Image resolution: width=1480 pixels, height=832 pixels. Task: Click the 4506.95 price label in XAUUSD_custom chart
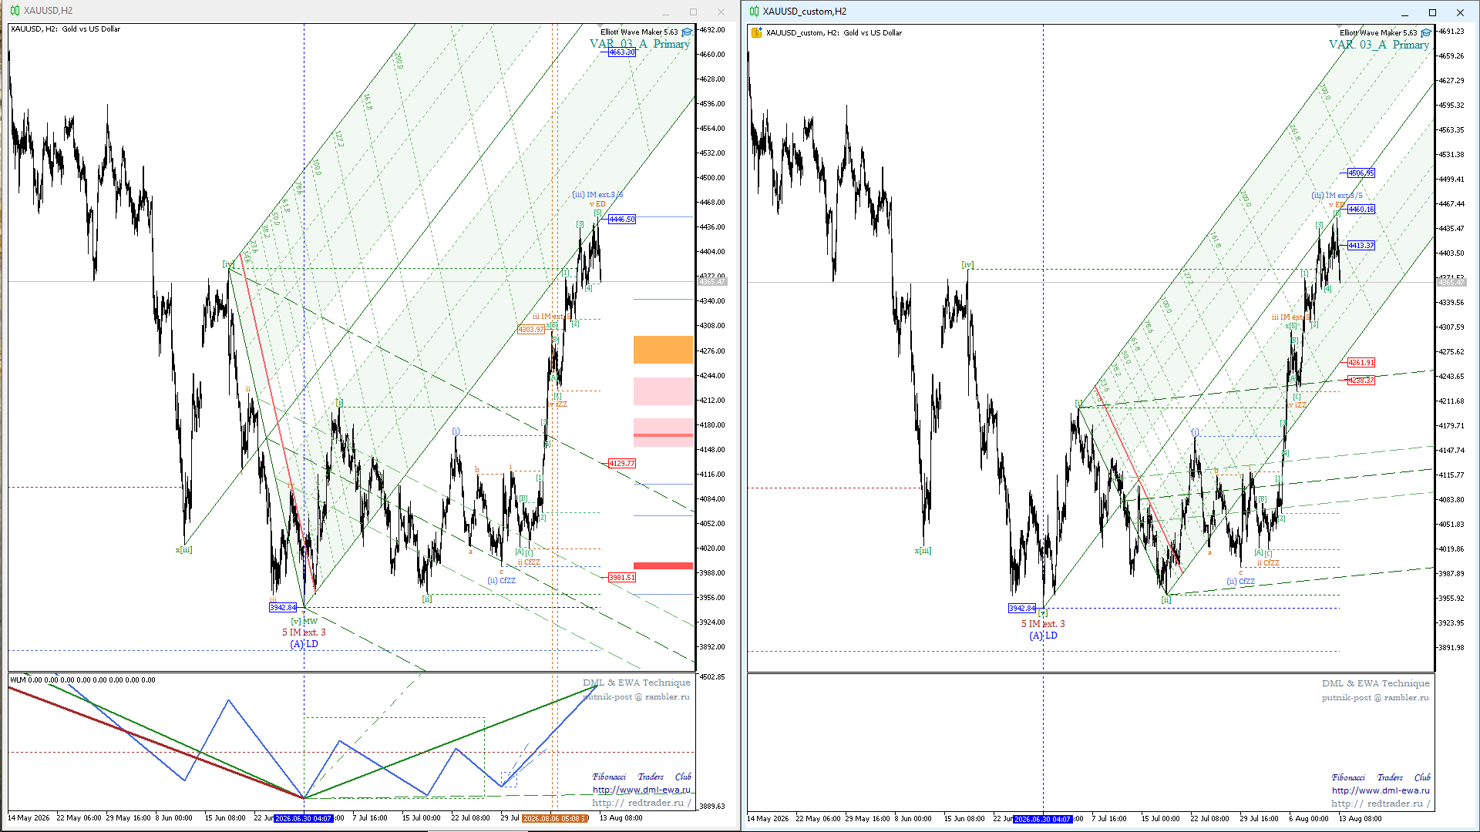1361,173
